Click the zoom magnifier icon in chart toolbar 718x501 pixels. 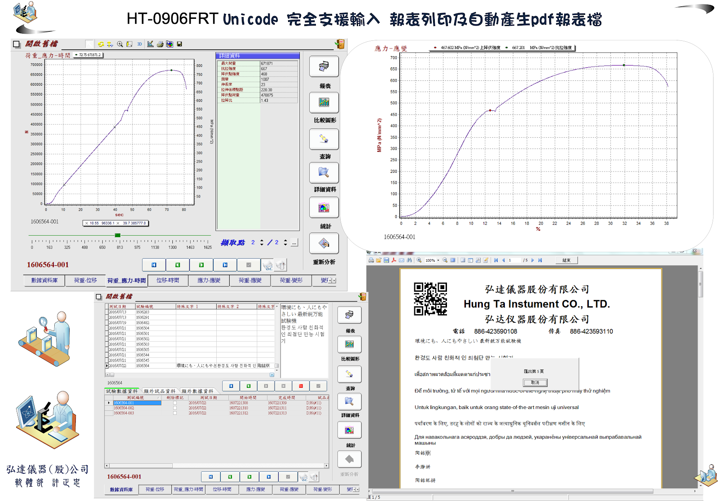(x=120, y=44)
